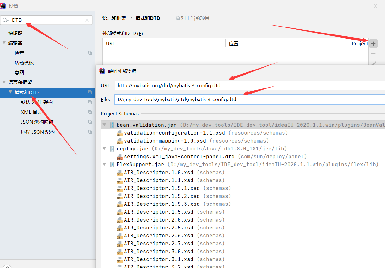Image resolution: width=385 pixels, height=268 pixels.
Task: Open the 活动模板 settings page
Action: pos(24,63)
